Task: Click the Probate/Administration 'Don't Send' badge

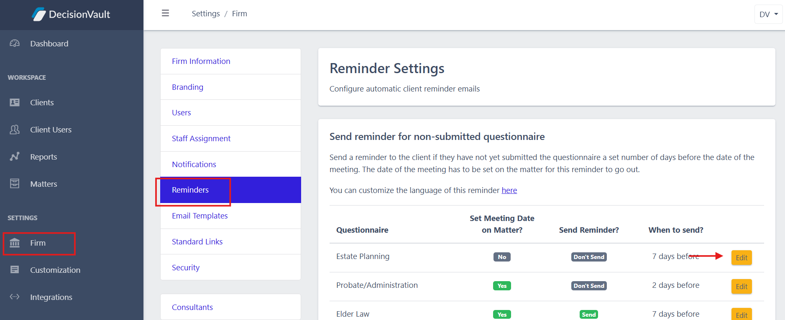Action: click(x=589, y=286)
